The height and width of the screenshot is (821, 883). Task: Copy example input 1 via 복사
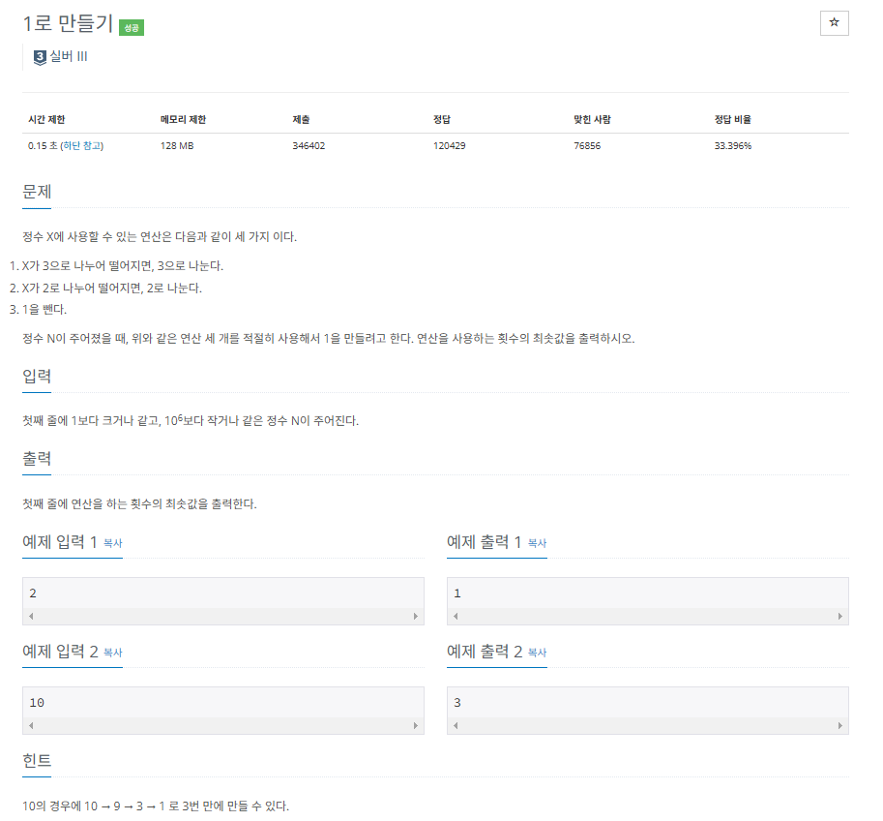tap(113, 543)
